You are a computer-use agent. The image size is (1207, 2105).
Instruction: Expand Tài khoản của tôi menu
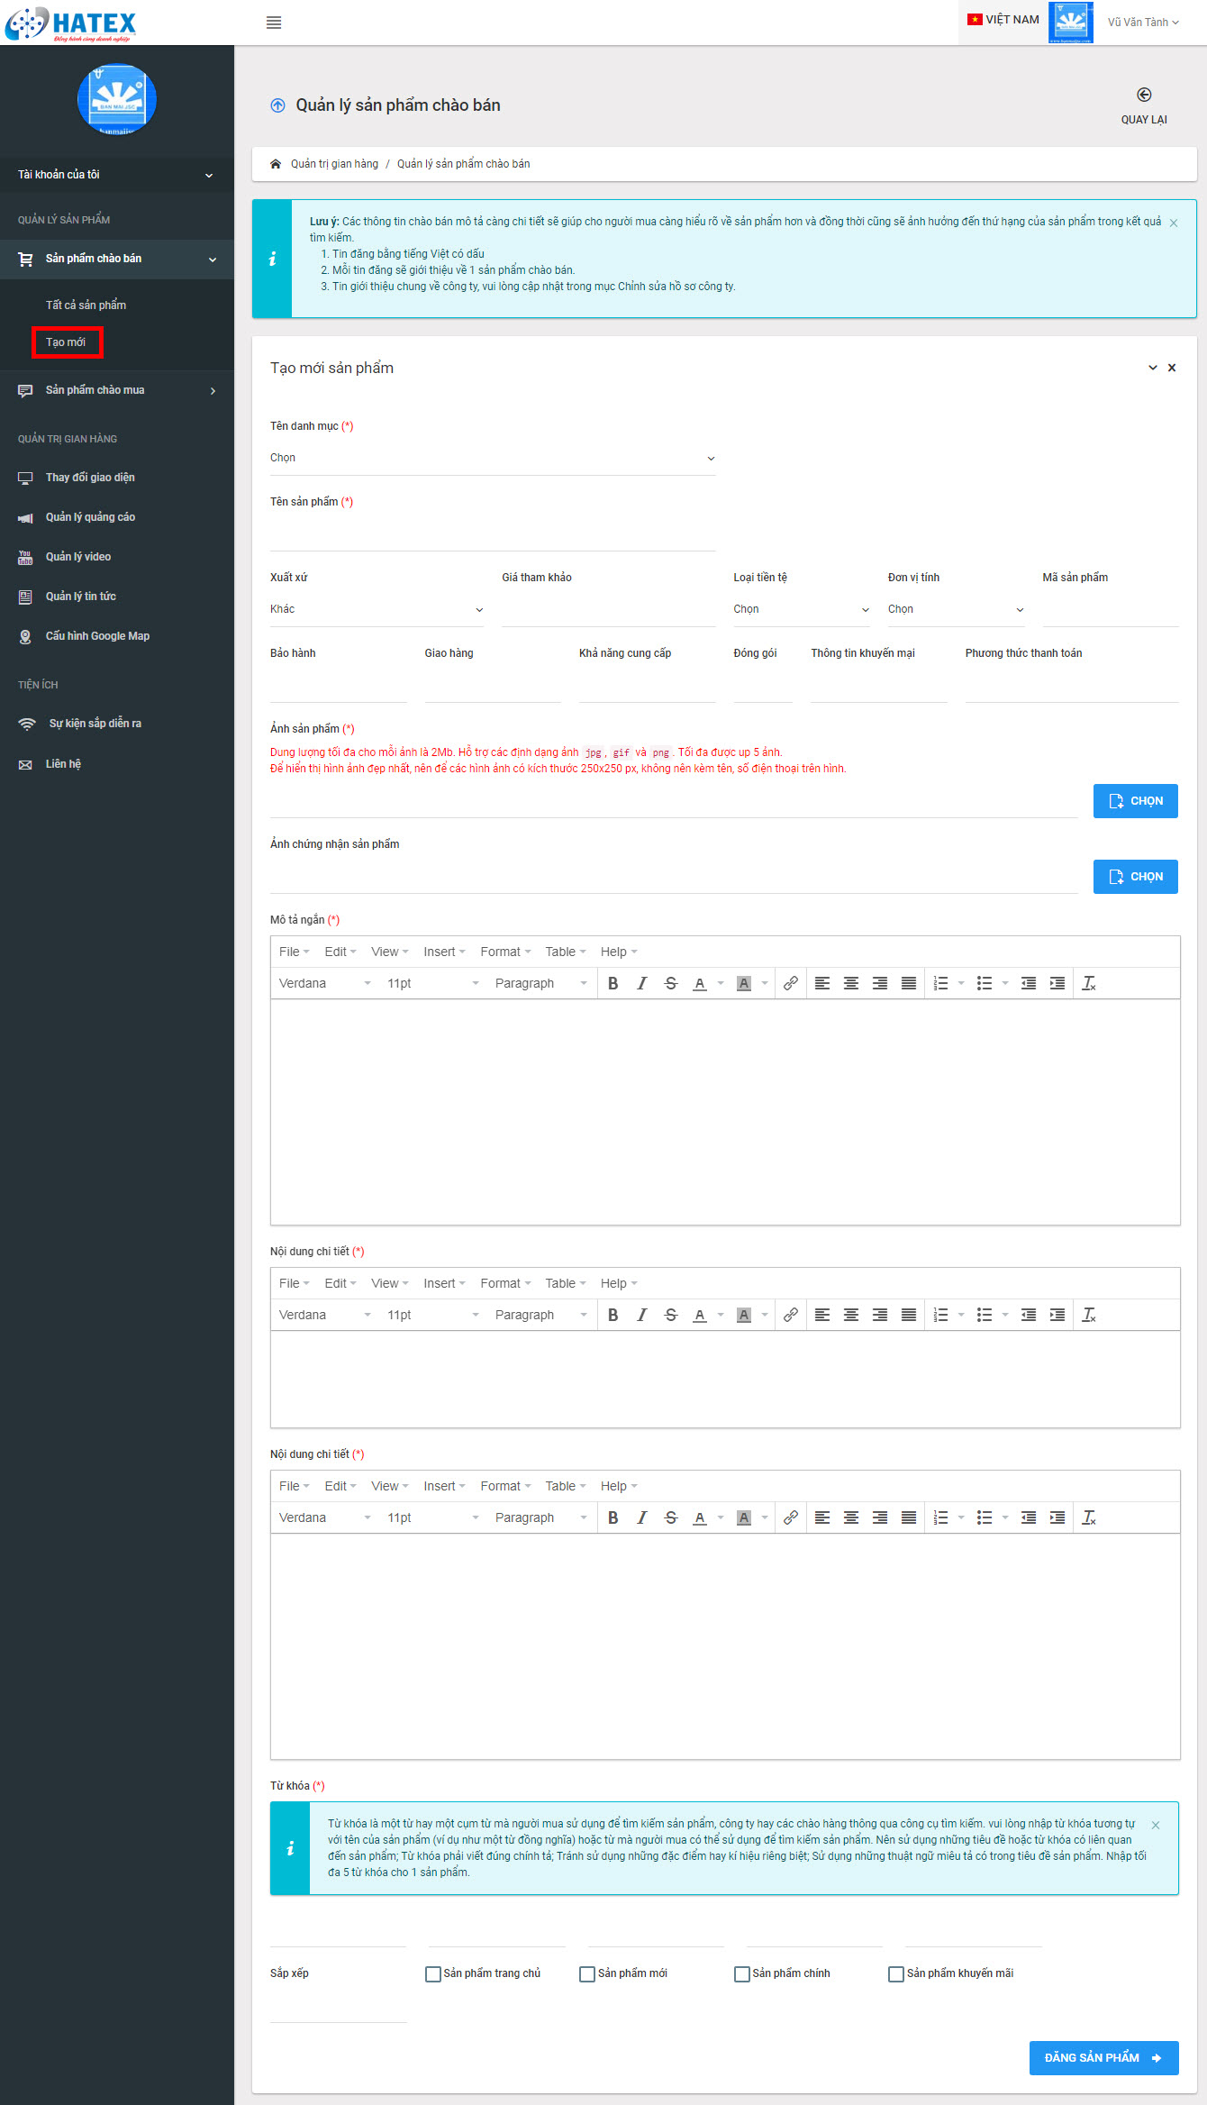pyautogui.click(x=117, y=175)
